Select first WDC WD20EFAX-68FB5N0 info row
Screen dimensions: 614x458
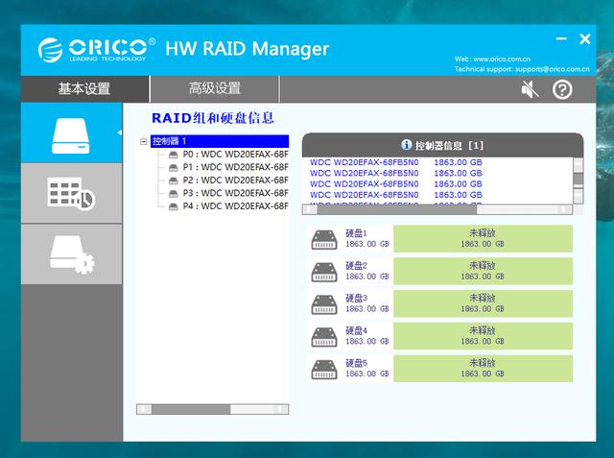tap(396, 162)
